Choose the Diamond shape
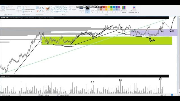This screenshot has height=101, width=180. click(x=55, y=9)
